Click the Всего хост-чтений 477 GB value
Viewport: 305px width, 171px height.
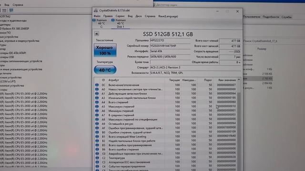point(230,41)
